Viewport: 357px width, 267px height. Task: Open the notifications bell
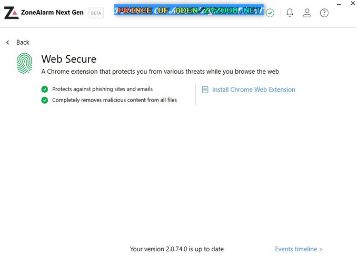[x=290, y=13]
